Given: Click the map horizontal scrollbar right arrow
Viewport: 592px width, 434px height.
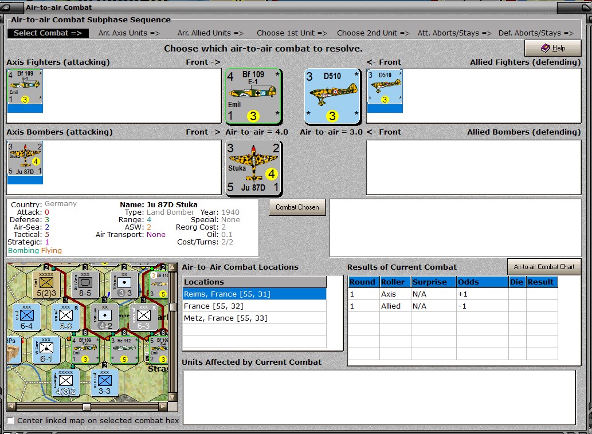Looking at the screenshot, I should [163, 407].
